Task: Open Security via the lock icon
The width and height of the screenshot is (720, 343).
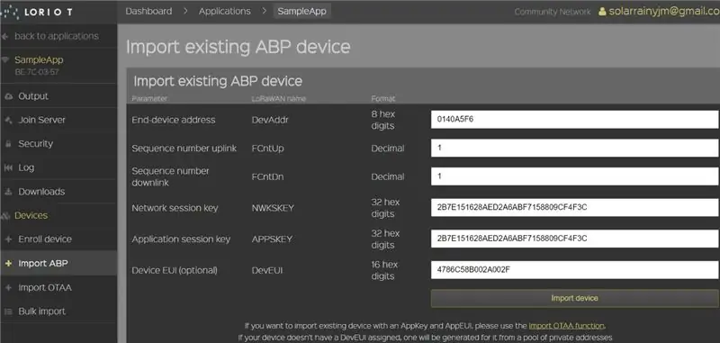Action: (8, 144)
